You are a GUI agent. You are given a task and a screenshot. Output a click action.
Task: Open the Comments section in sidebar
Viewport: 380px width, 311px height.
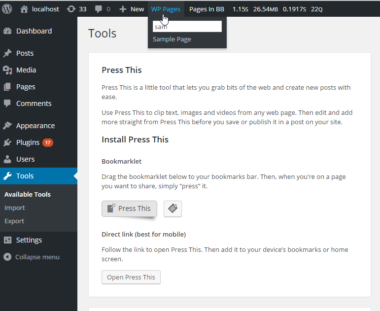34,104
